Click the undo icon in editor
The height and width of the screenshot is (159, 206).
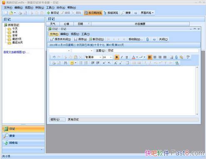click(x=54, y=57)
